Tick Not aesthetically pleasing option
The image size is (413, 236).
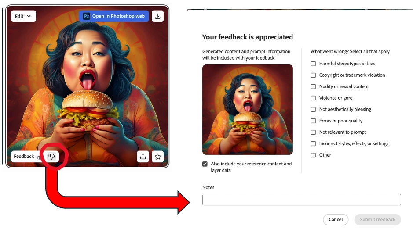coord(313,109)
